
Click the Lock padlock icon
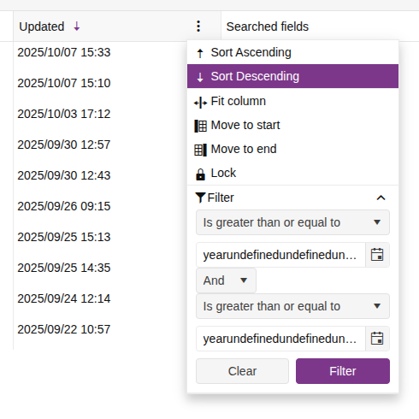coord(200,174)
